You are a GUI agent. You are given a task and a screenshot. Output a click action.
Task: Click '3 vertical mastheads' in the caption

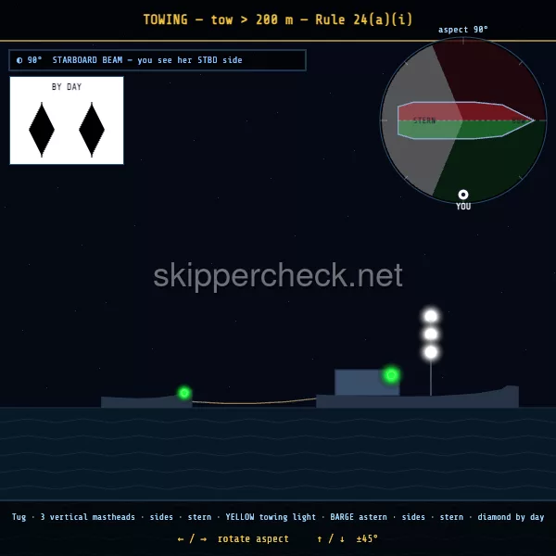point(88,517)
